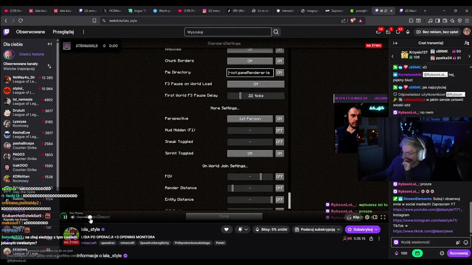The image size is (472, 265).
Task: Mute the stream volume speaker
Action: (x=73, y=217)
